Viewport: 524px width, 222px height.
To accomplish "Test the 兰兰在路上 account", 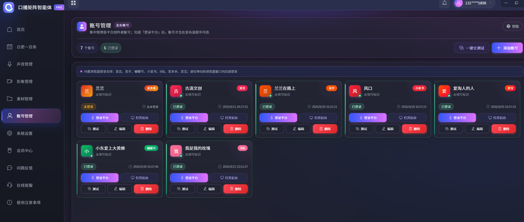I will pos(271,129).
